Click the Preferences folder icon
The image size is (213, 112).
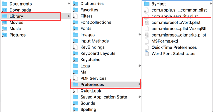coord(76,84)
